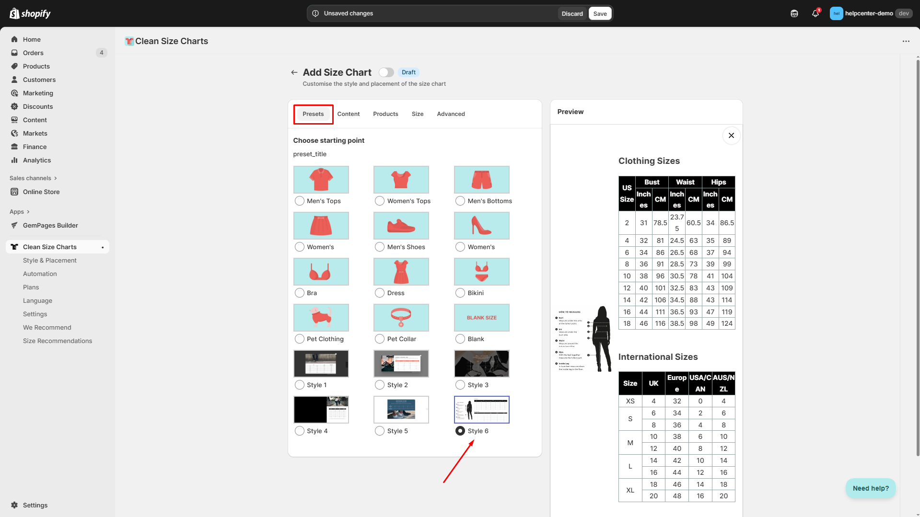The width and height of the screenshot is (920, 517).
Task: Click the Online Store icon
Action: click(14, 192)
